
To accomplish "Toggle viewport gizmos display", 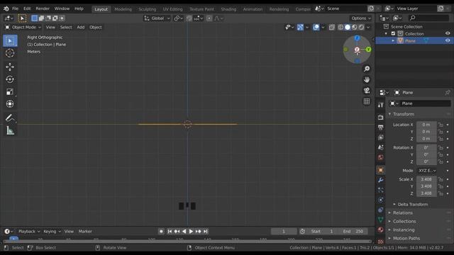I will coord(300,27).
